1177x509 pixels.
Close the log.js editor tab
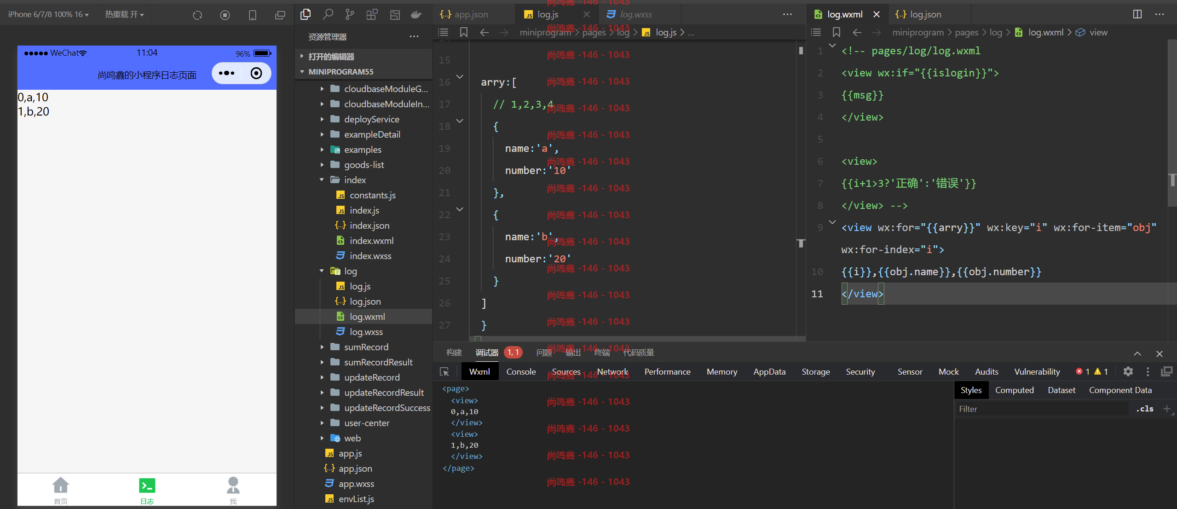(587, 14)
